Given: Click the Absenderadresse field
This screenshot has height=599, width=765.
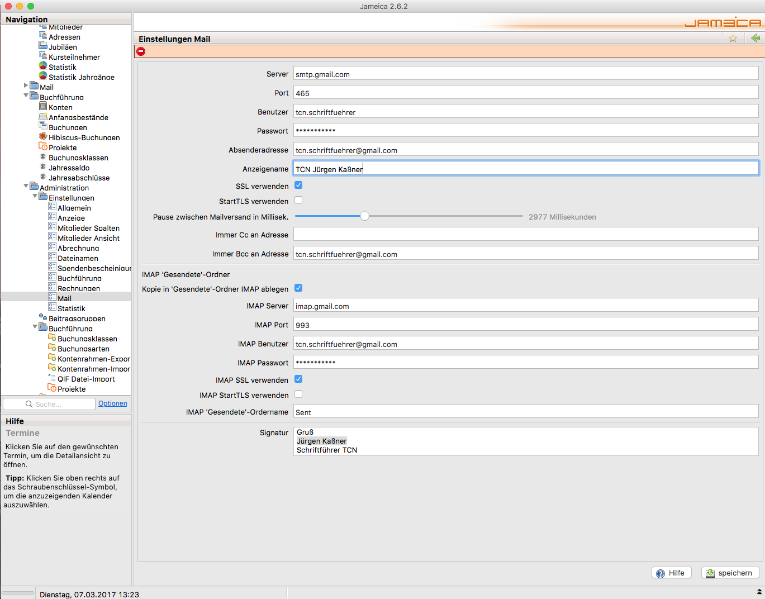Looking at the screenshot, I should [526, 150].
